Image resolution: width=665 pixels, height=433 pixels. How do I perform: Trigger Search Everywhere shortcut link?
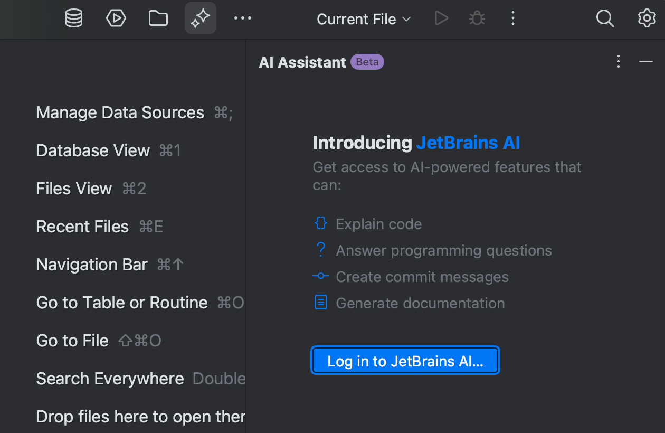110,379
